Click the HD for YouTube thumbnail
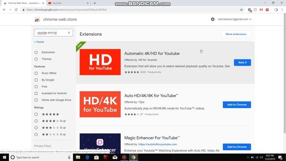 pyautogui.click(x=100, y=62)
